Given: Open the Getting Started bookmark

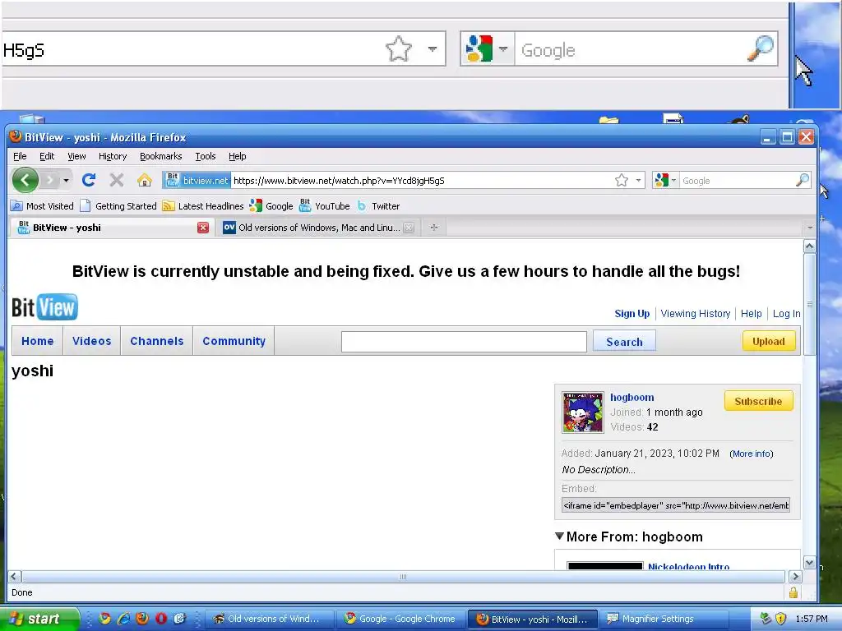Looking at the screenshot, I should click(x=118, y=206).
